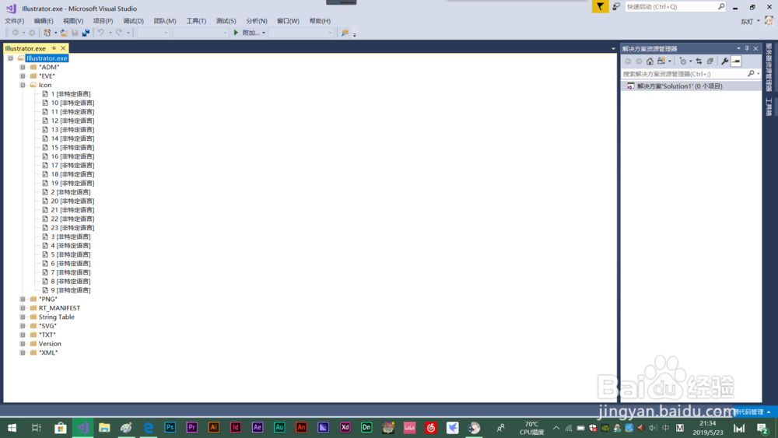Image resolution: width=778 pixels, height=438 pixels.
Task: Open Windows action center notifications
Action: click(x=762, y=428)
